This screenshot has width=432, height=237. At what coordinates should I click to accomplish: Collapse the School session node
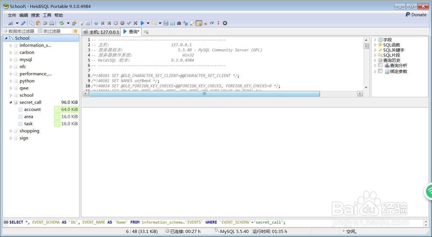(6, 38)
